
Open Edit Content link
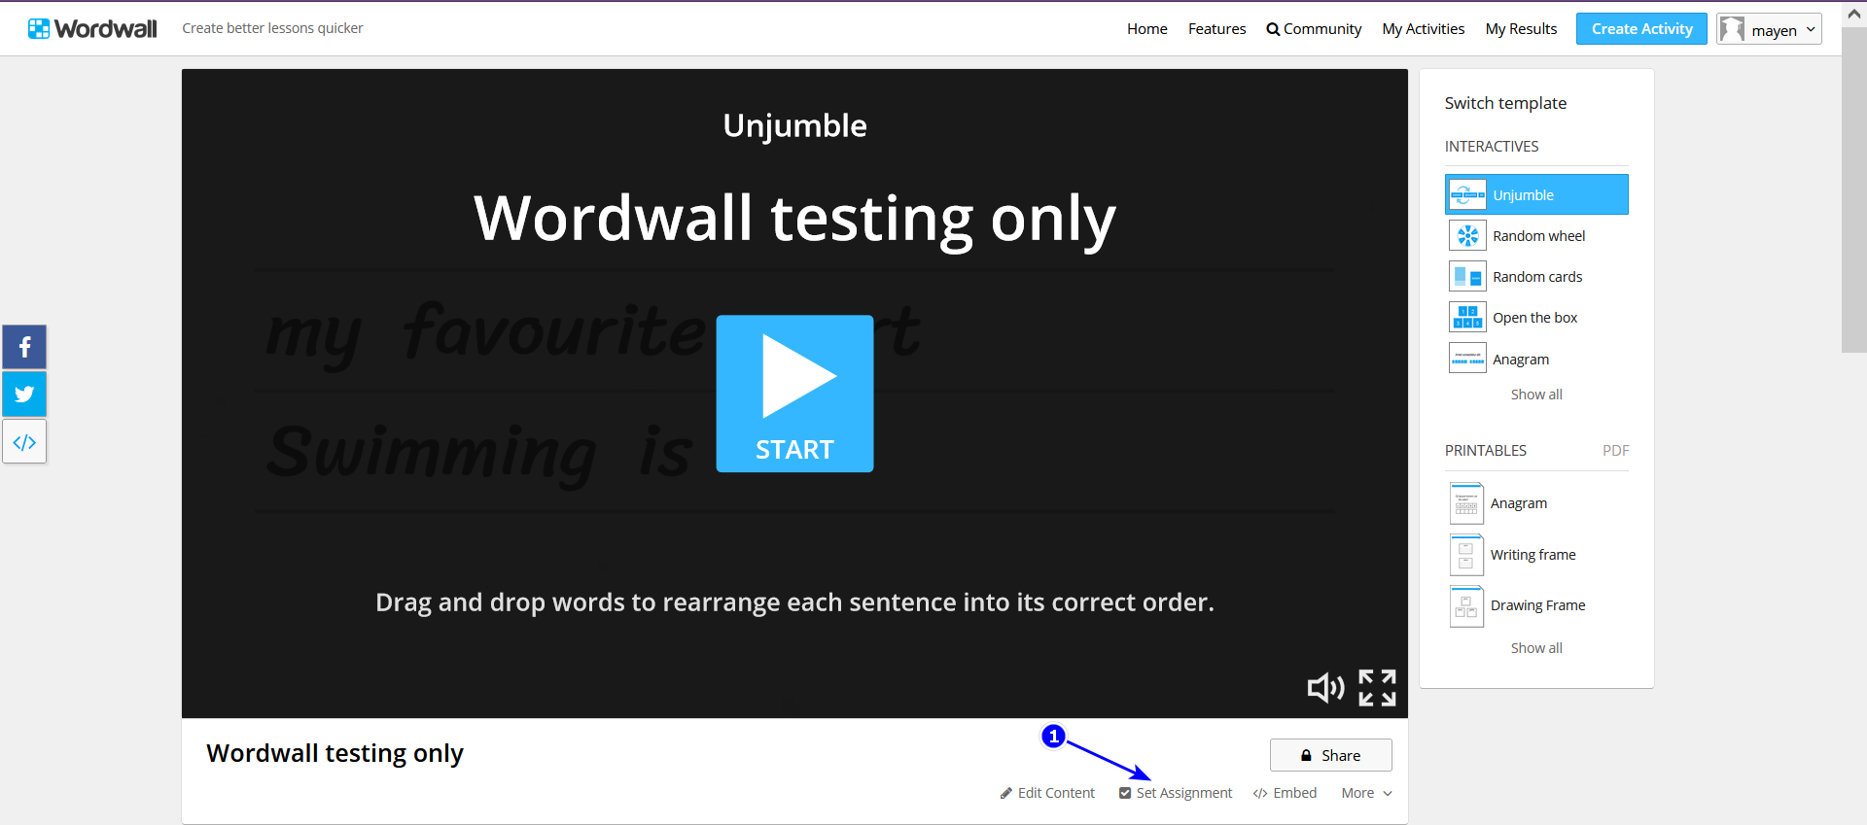coord(1047,793)
